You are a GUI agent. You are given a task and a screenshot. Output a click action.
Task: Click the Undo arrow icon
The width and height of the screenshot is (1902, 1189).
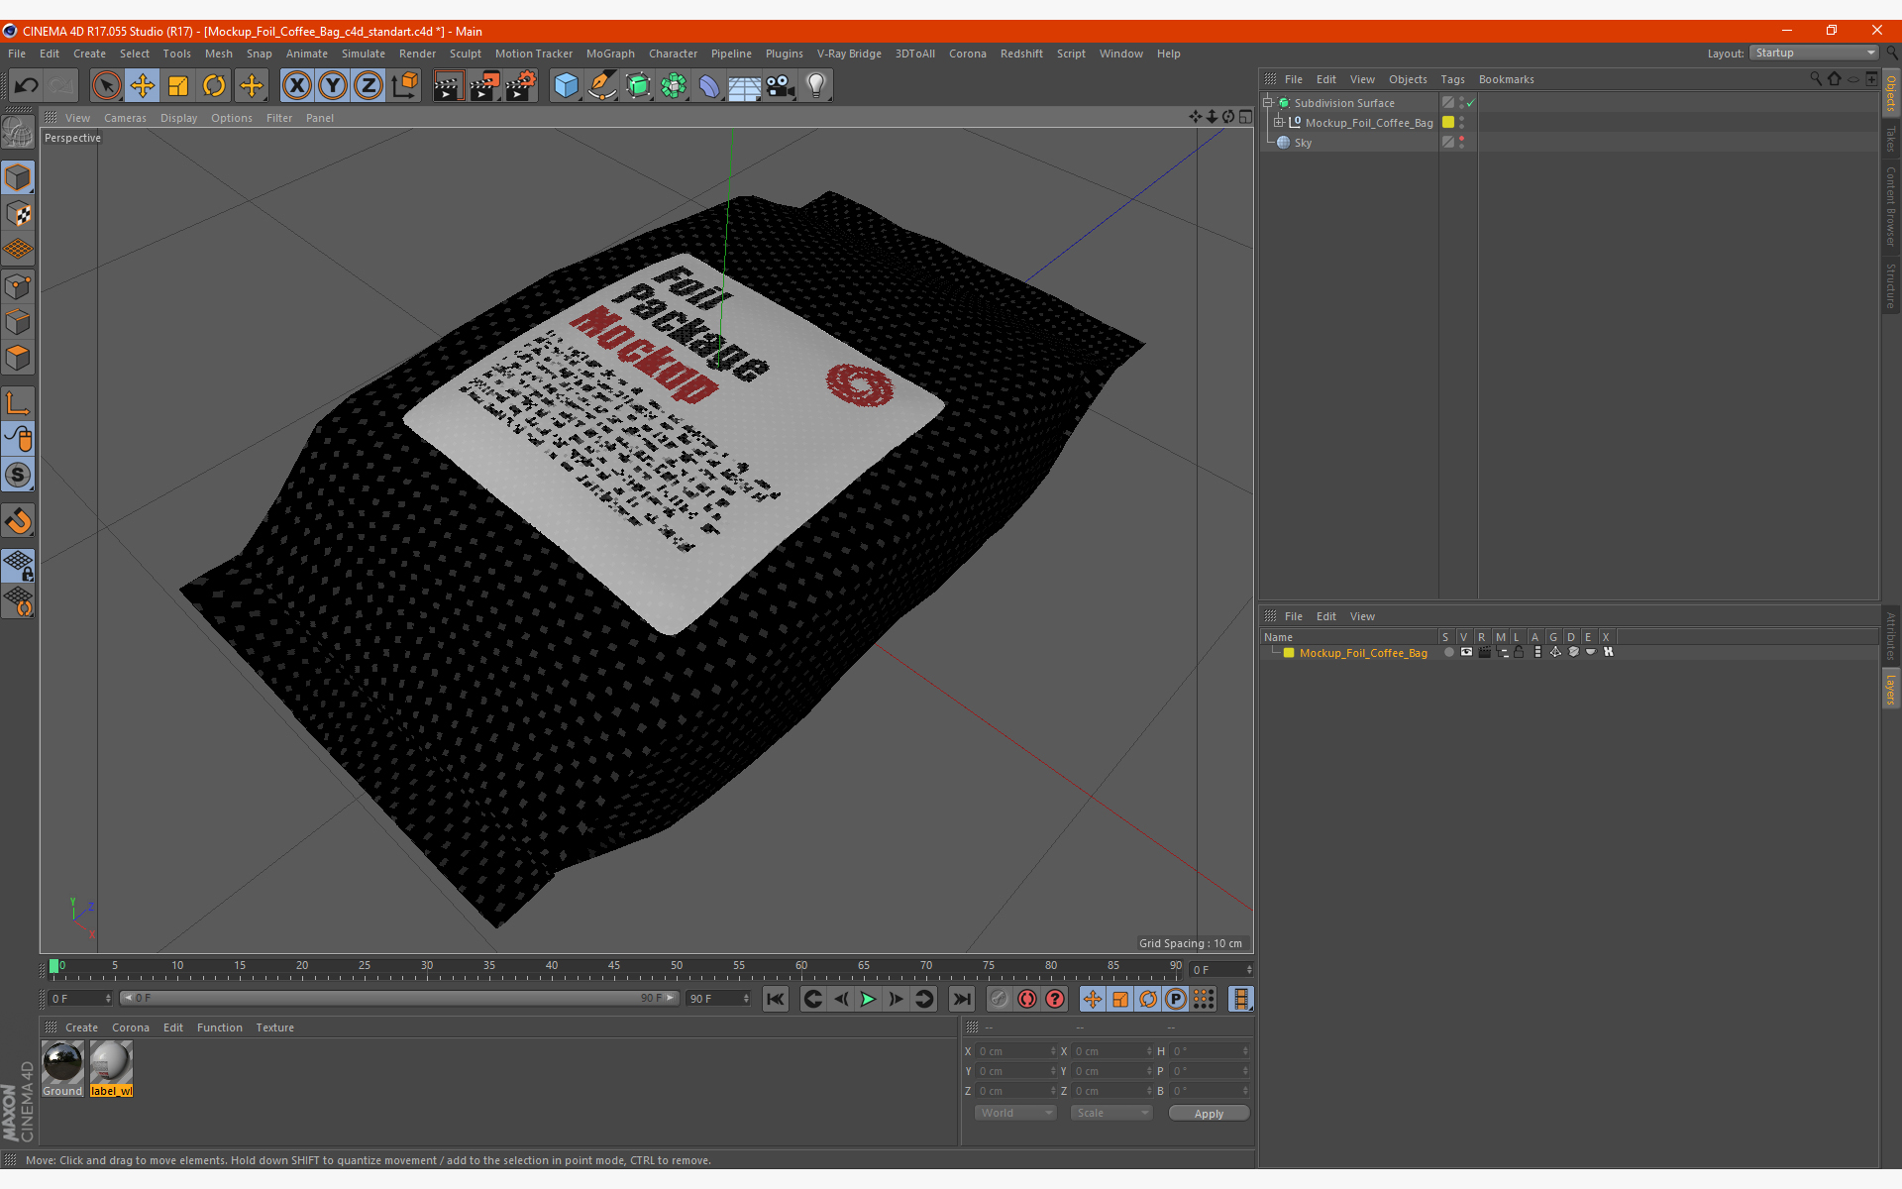click(x=27, y=86)
